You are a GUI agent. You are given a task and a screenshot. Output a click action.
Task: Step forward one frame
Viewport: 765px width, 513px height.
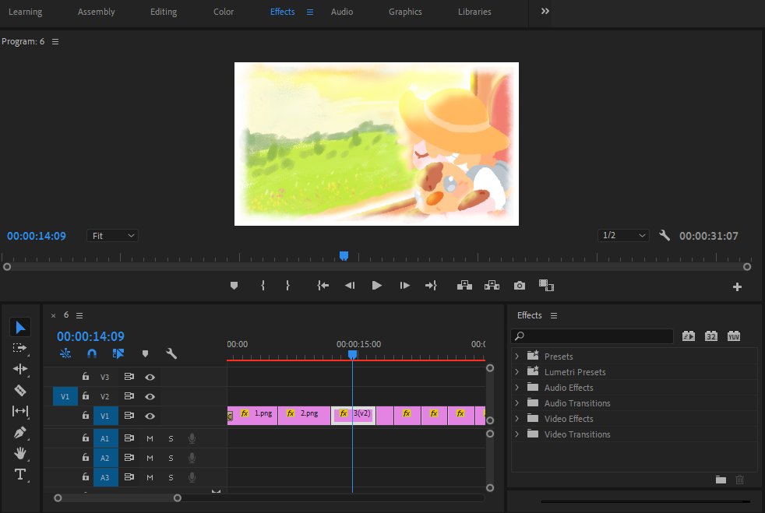tap(404, 285)
